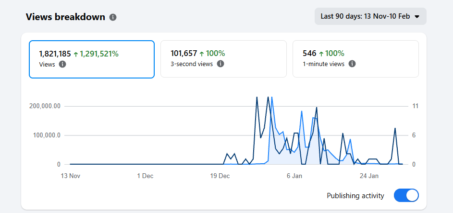Click the Views breakdown heading text
This screenshot has height=213, width=453.
[65, 17]
